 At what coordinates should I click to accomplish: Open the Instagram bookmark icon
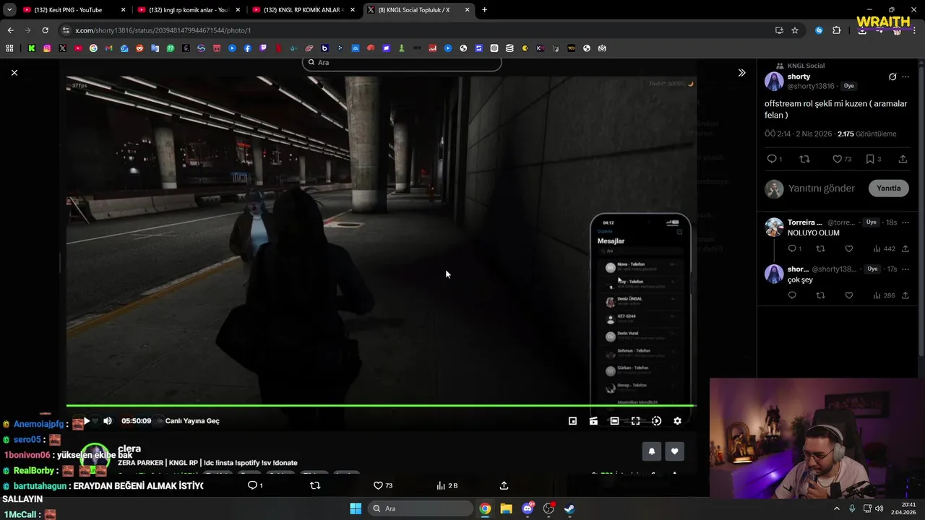pyautogui.click(x=47, y=48)
